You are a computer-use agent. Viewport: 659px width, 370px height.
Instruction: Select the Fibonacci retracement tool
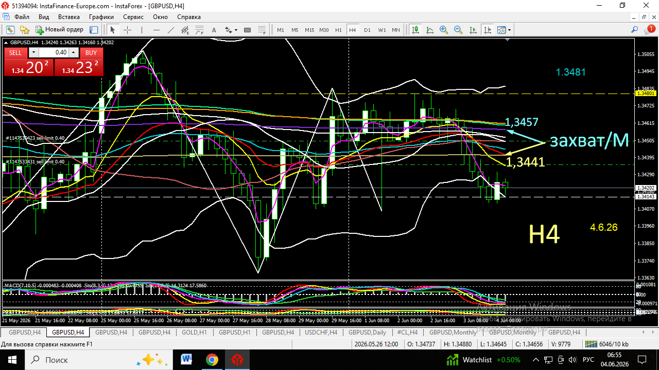click(x=199, y=30)
